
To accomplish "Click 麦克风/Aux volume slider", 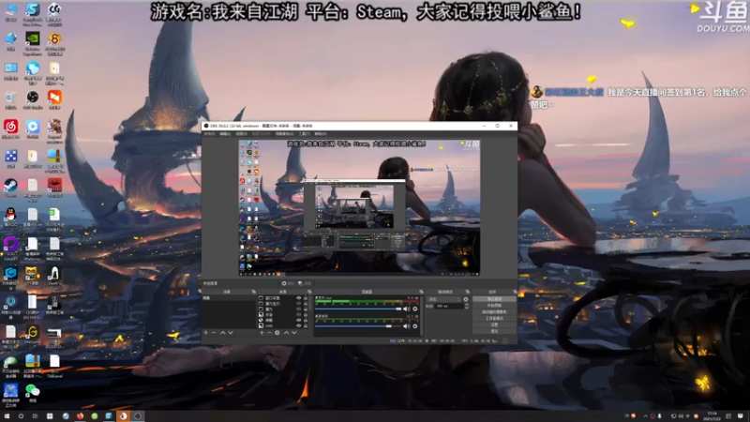I will (x=358, y=309).
